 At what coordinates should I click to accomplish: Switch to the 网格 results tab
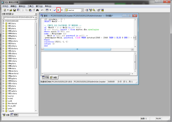(x=46, y=77)
